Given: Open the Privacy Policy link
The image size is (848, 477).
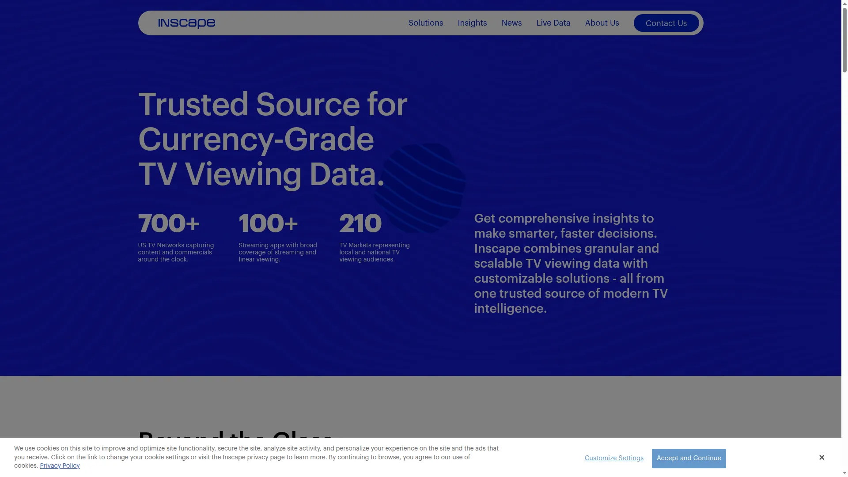Looking at the screenshot, I should click(x=60, y=466).
